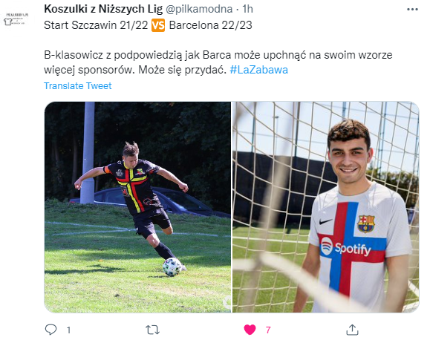Retweet this post using the arrows icon

point(152,330)
